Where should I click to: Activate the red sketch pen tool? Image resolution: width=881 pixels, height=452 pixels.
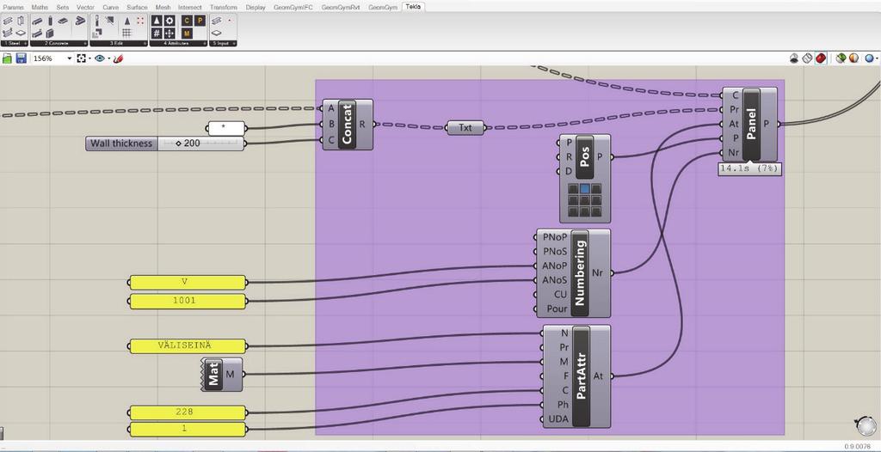click(119, 58)
